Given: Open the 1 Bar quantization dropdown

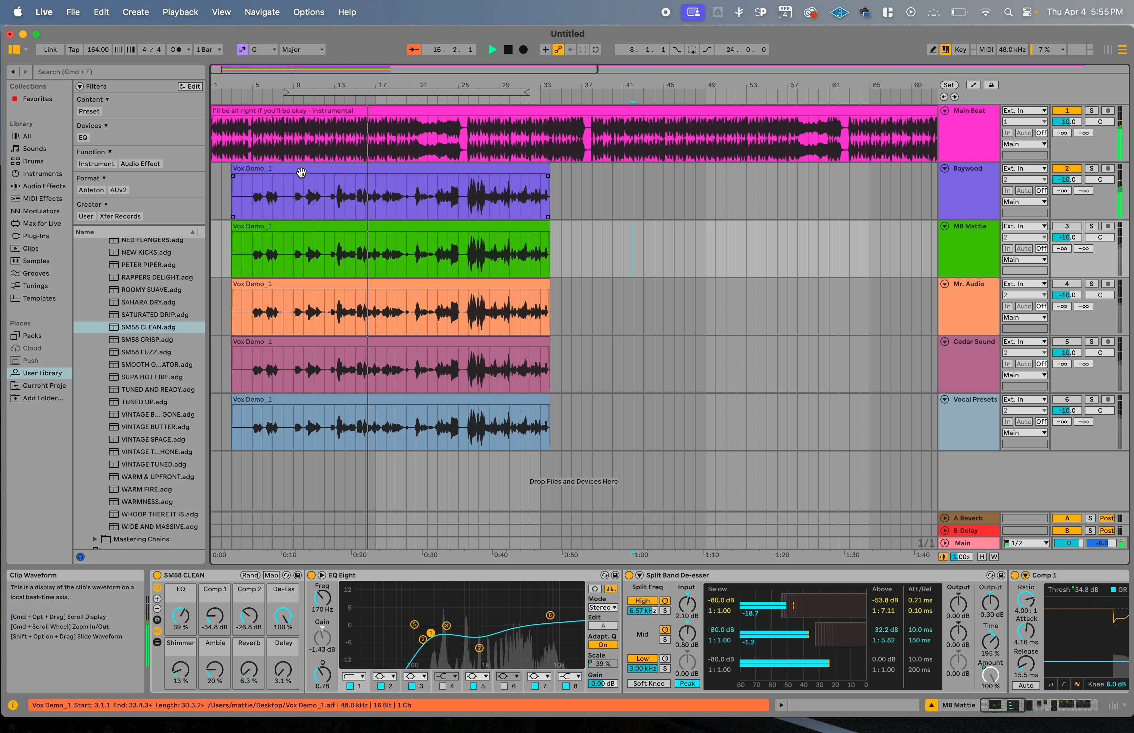Looking at the screenshot, I should [x=209, y=50].
